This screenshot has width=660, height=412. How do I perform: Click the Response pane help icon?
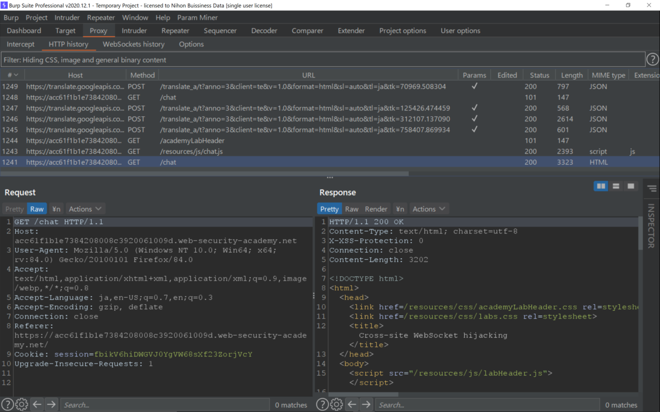322,405
